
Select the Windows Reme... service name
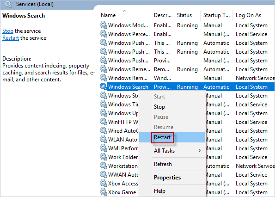[129, 69]
